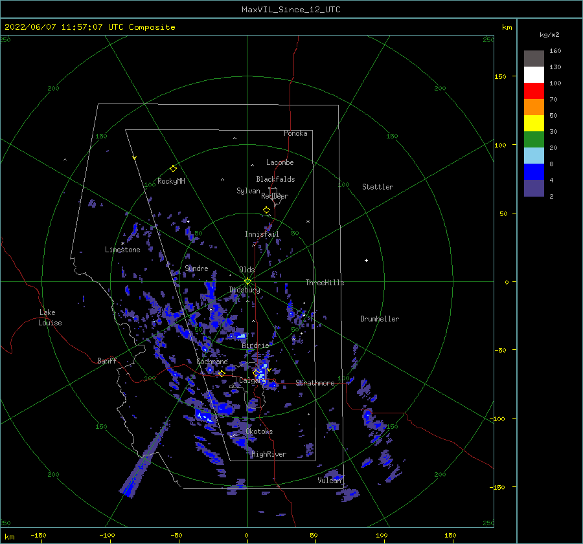Click the Okotoks label

259,431
